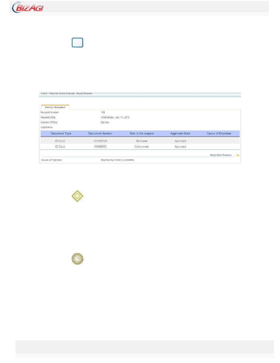
Task: Click the Role in the request header
Action: (142, 134)
